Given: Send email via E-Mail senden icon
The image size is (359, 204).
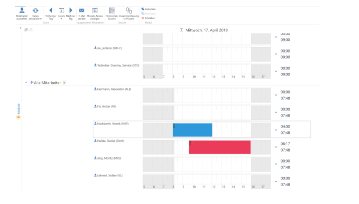Looking at the screenshot, I should click(x=82, y=10).
